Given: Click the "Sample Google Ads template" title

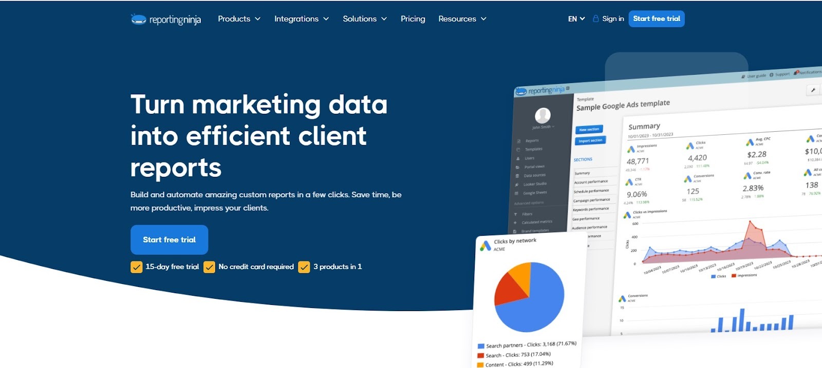Looking at the screenshot, I should pyautogui.click(x=623, y=106).
